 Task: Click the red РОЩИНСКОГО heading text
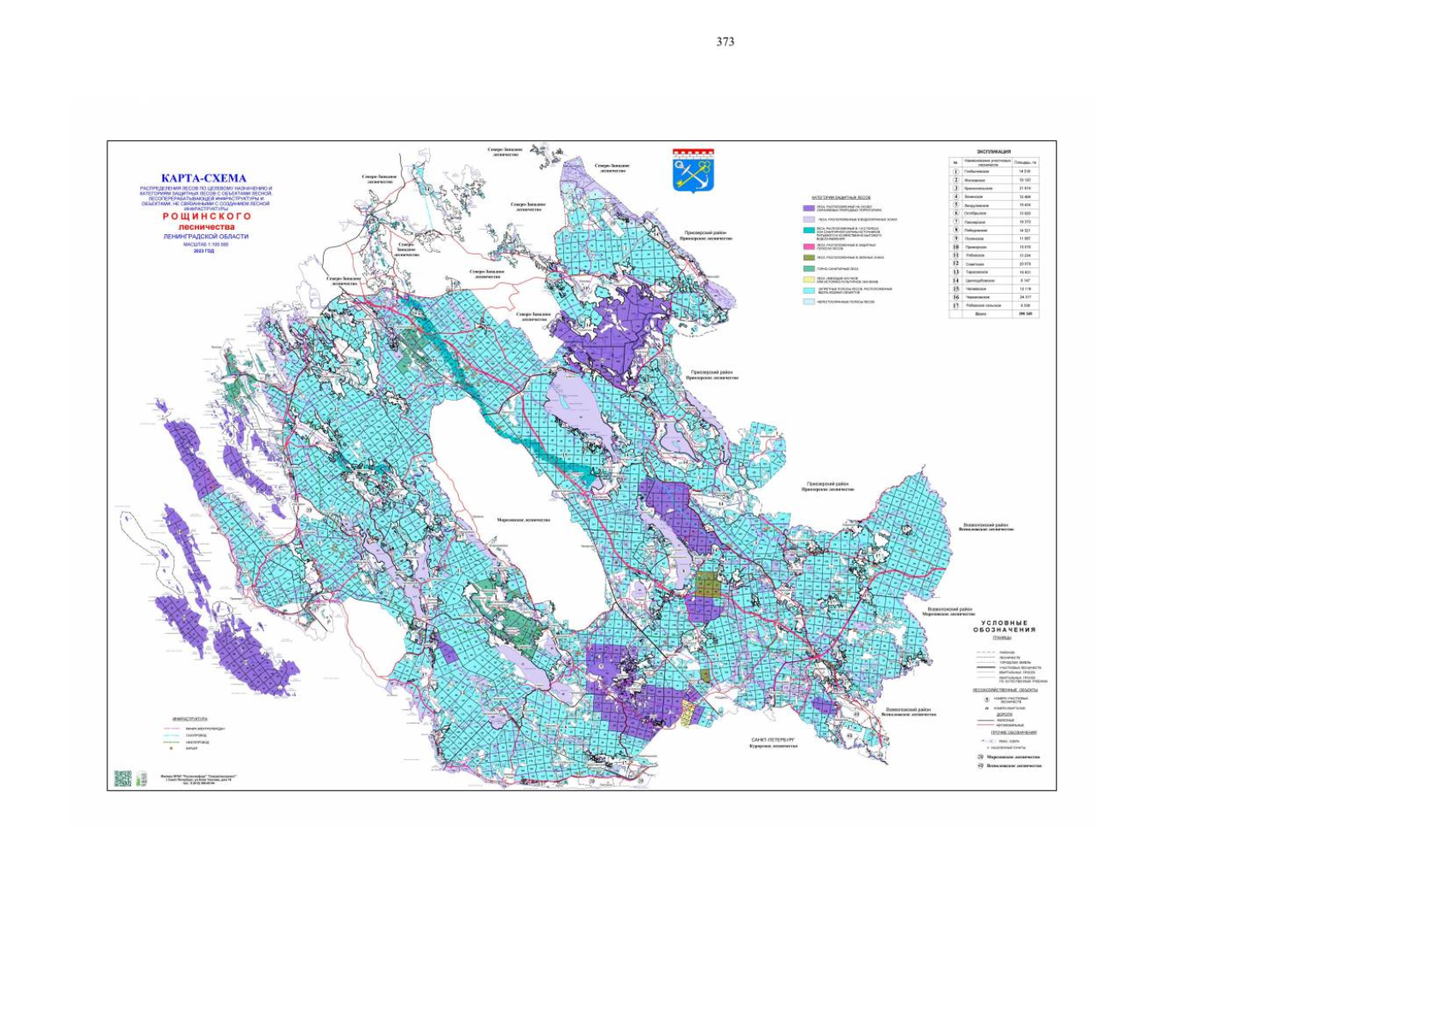[x=207, y=217]
